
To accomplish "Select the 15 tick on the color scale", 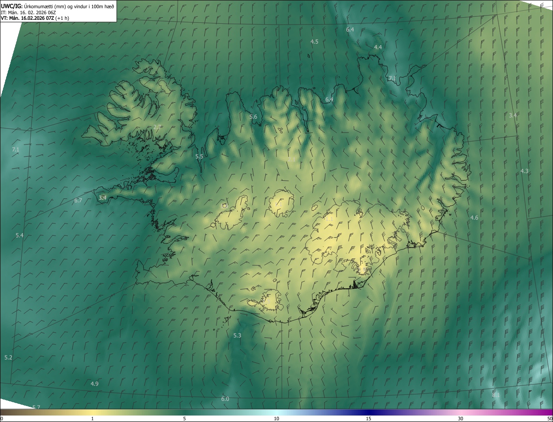I will pyautogui.click(x=369, y=419).
